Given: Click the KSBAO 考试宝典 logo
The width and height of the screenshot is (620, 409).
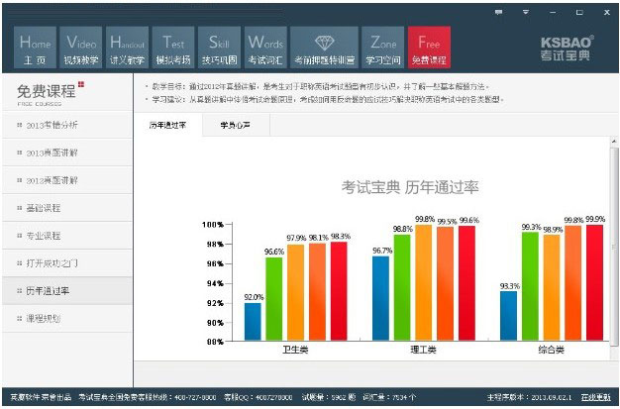Looking at the screenshot, I should [567, 49].
